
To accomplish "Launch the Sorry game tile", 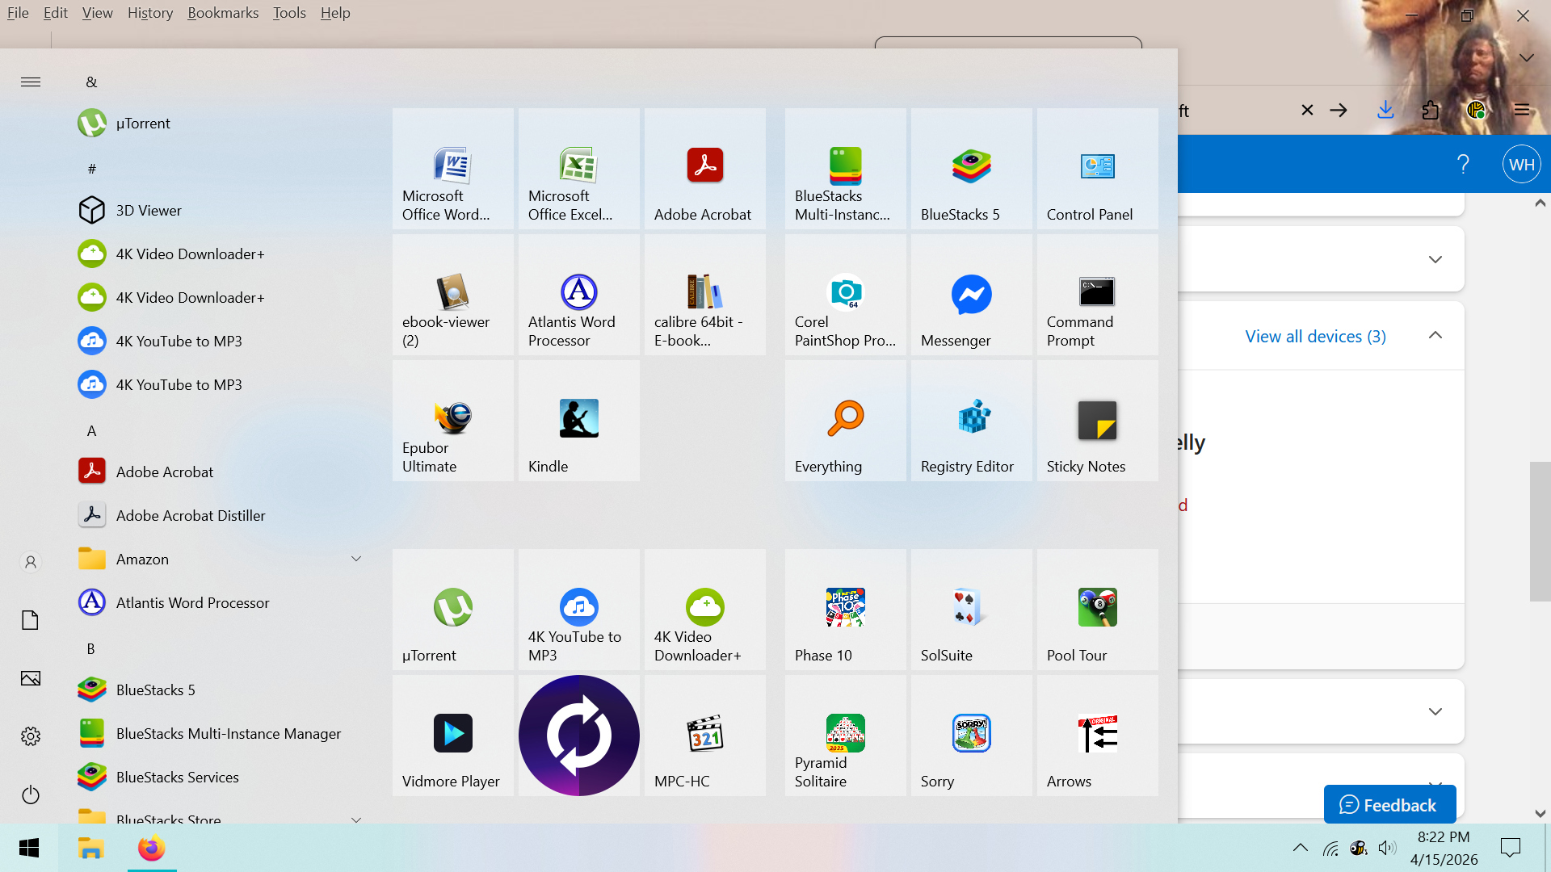I will (x=972, y=736).
